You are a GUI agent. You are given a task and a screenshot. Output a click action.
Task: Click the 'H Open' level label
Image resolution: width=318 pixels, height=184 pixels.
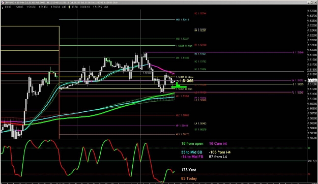pyautogui.click(x=184, y=89)
